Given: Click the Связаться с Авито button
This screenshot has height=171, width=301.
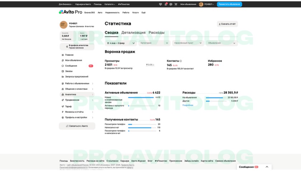Looking at the screenshot, I should tap(77, 126).
